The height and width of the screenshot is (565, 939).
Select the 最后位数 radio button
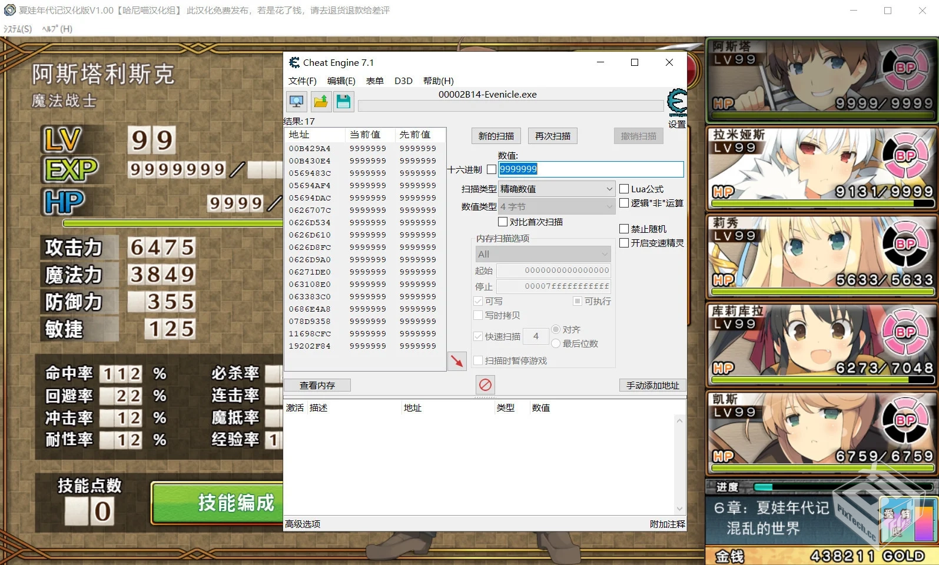[556, 343]
